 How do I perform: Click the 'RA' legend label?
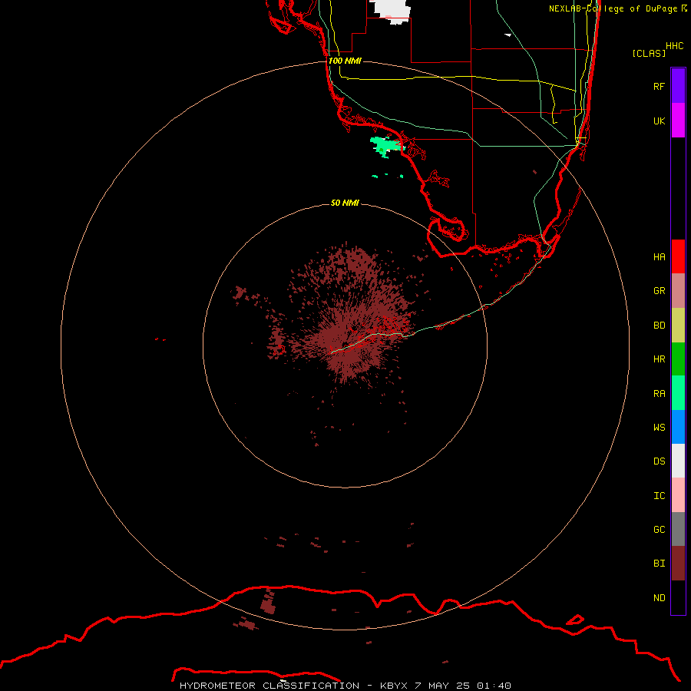(x=659, y=394)
